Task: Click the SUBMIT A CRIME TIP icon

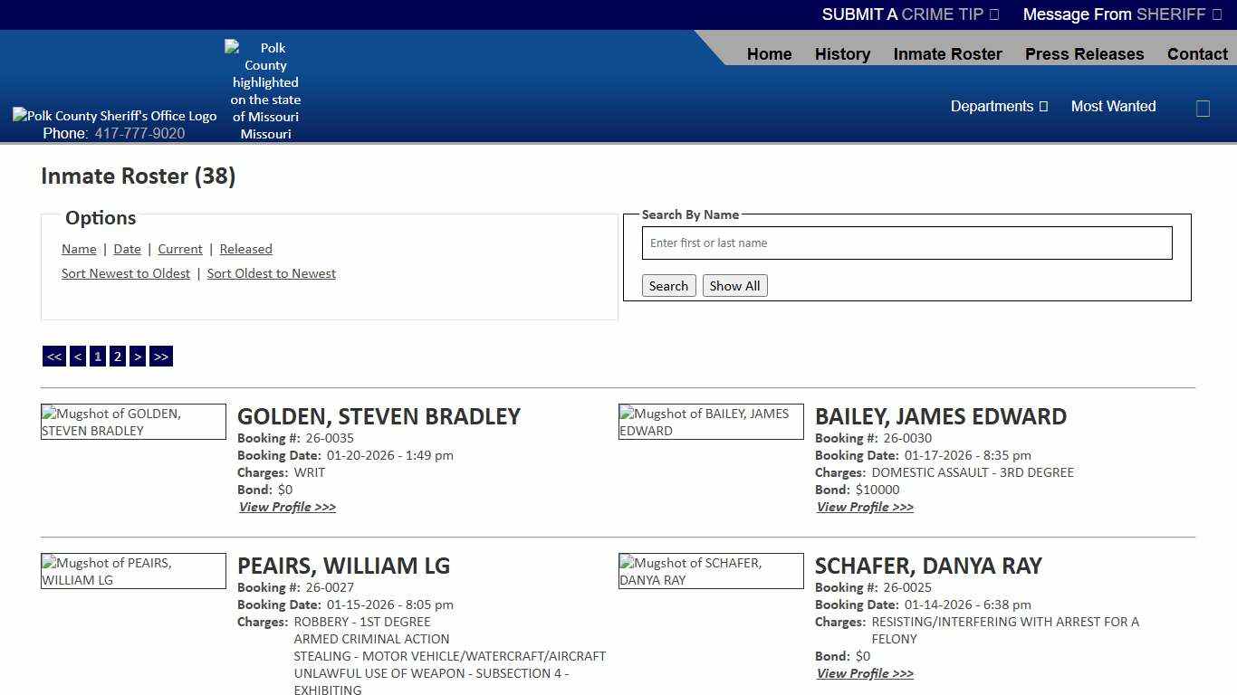Action: [992, 14]
